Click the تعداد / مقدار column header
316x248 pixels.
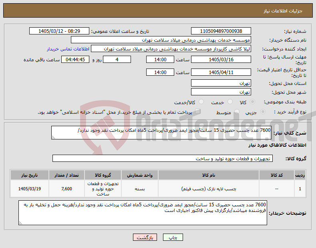66,175
